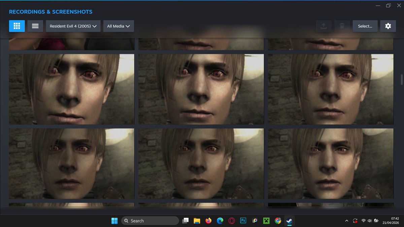Open Photoshop from the taskbar
This screenshot has width=404, height=227.
(x=243, y=221)
